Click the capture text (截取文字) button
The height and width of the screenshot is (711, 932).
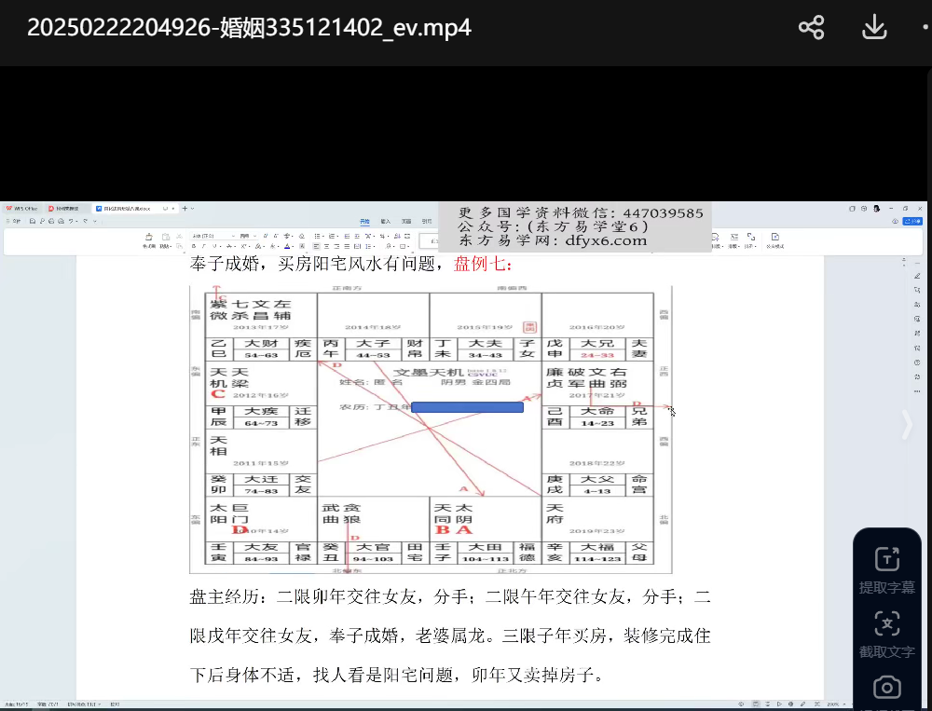point(886,635)
